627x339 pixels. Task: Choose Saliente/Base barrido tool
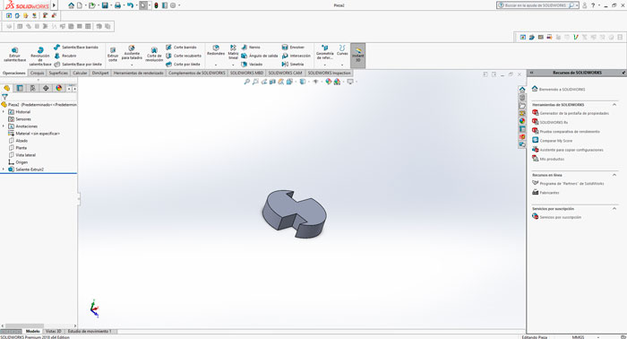(76, 48)
